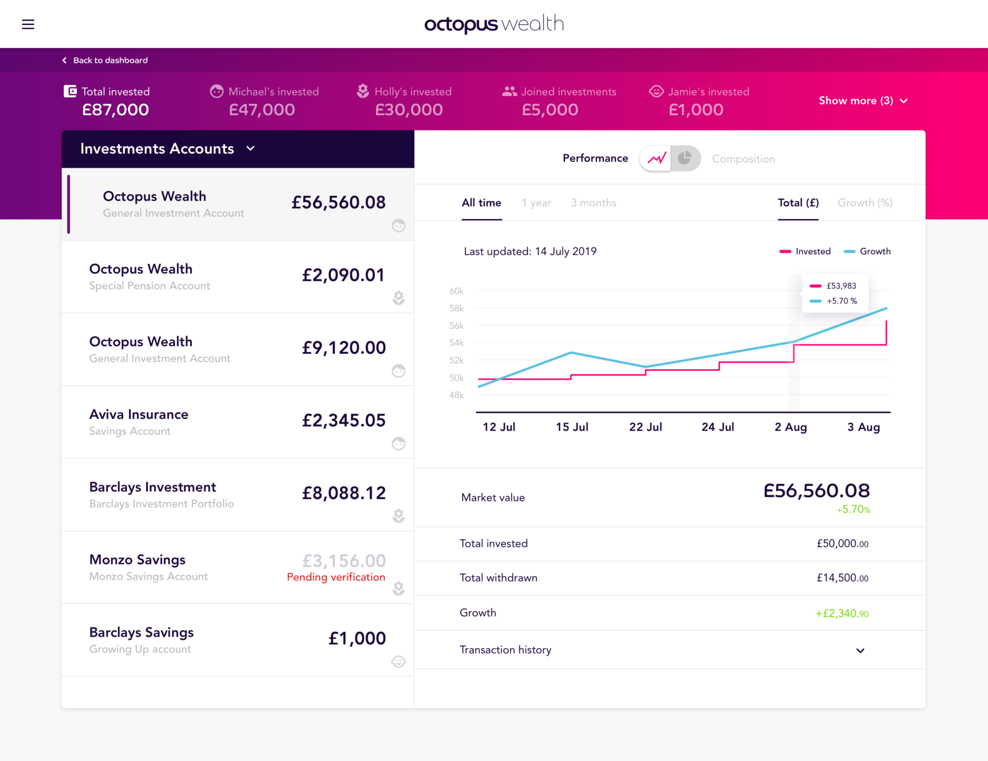Select Monzo Savings Account
Image resolution: width=988 pixels, height=761 pixels.
[238, 568]
